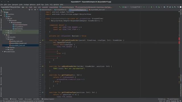Screen dimensions: 182x102
Task: Click Collapse All icon in Project panel
Action: pos(32,10)
